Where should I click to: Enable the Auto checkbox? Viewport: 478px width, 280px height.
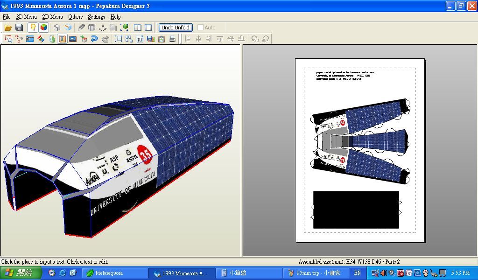click(201, 28)
